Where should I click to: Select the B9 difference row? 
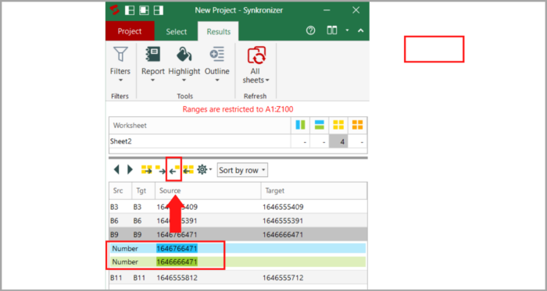click(238, 235)
